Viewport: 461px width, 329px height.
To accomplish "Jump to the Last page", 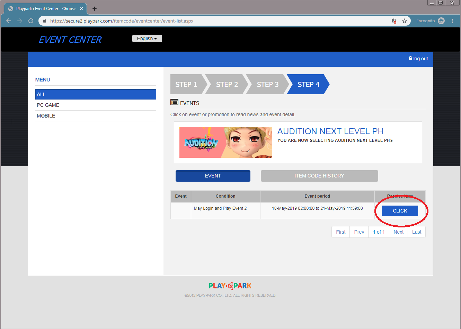I will tap(417, 232).
